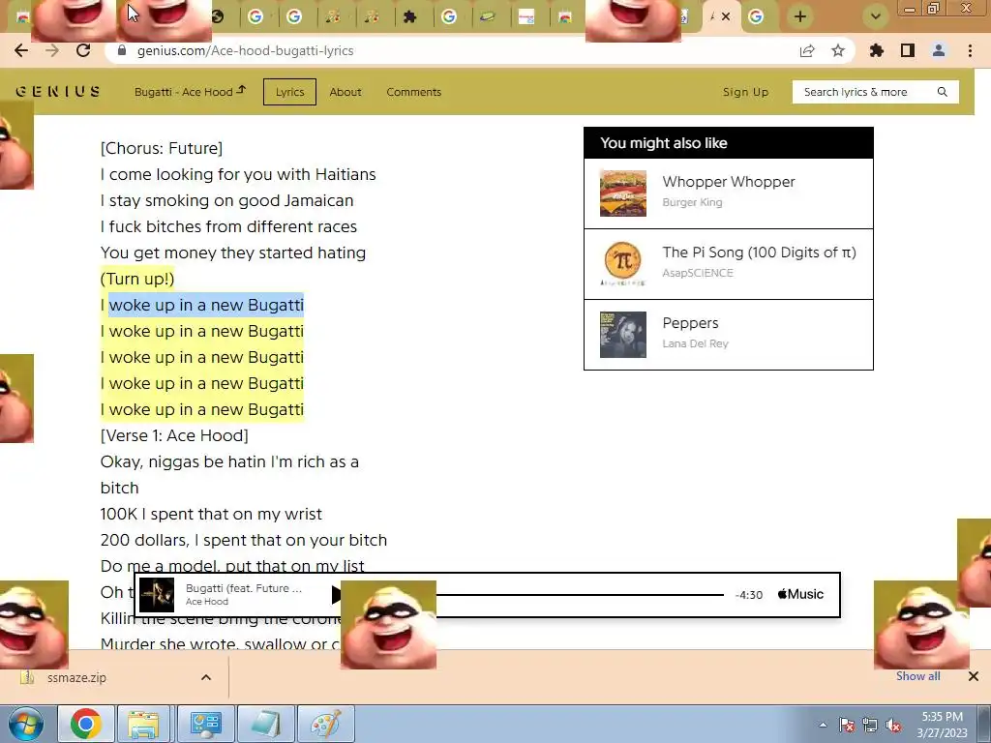Open the Chrome profile avatar menu
Screen dimensions: 991x743
click(x=939, y=50)
